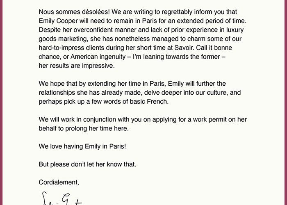Click the left burgundy border of the letter
287x205 pixels.
click(x=1, y=102)
